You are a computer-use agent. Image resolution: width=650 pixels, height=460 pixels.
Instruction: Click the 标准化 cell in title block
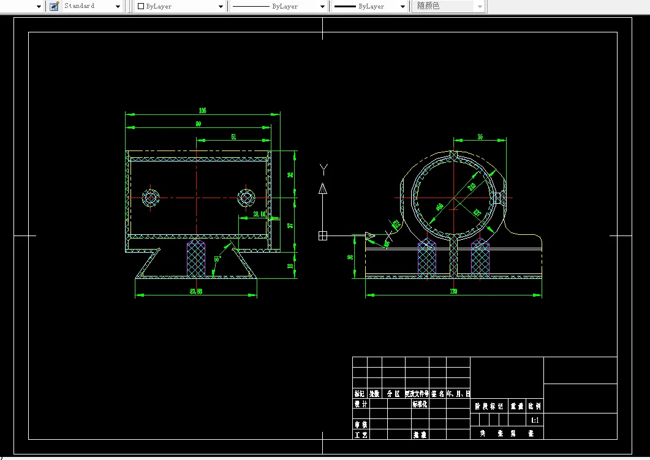(420, 404)
